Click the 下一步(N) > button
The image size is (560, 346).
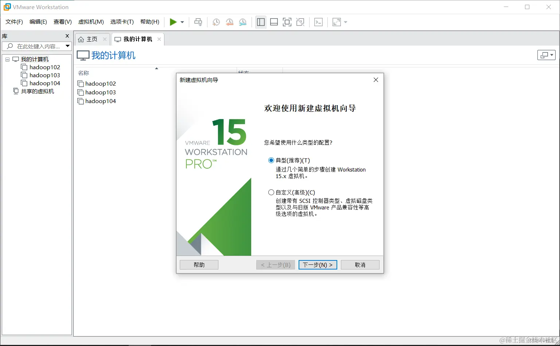pos(318,265)
